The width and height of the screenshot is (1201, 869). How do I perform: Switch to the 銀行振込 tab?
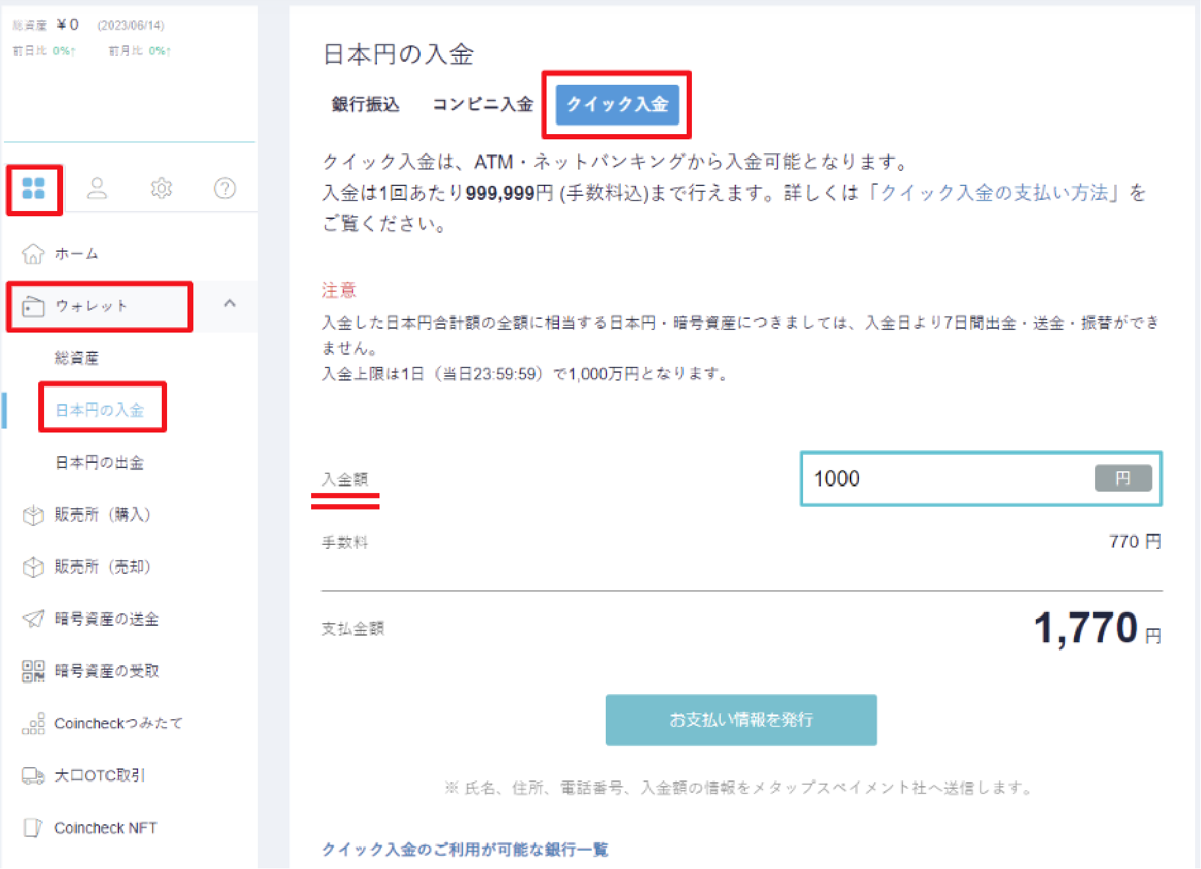[x=366, y=105]
